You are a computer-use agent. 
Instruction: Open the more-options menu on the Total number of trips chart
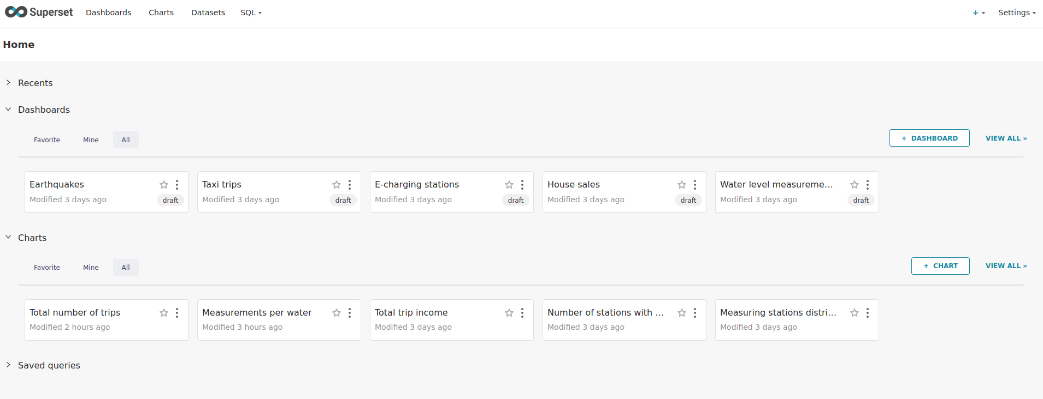(x=177, y=313)
